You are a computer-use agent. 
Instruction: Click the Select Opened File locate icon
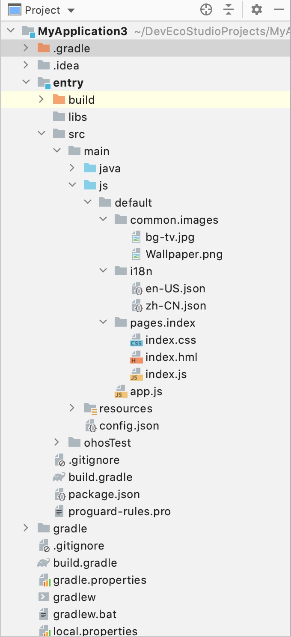[x=206, y=9]
